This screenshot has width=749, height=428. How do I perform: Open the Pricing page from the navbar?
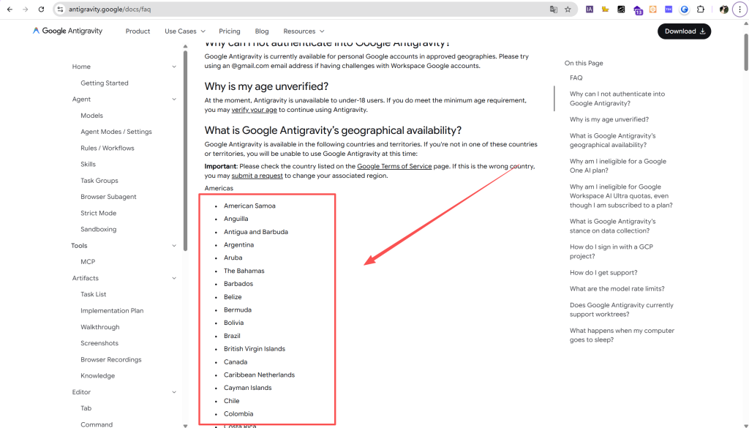(x=229, y=31)
